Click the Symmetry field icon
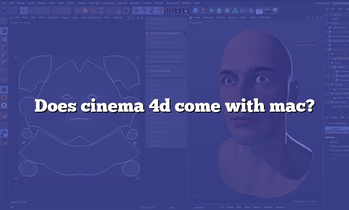This screenshot has width=349, height=210. [243, 10]
